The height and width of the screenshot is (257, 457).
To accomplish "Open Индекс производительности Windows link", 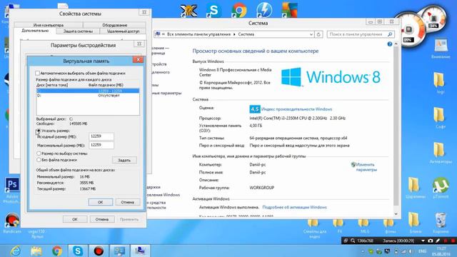I will 297,109.
